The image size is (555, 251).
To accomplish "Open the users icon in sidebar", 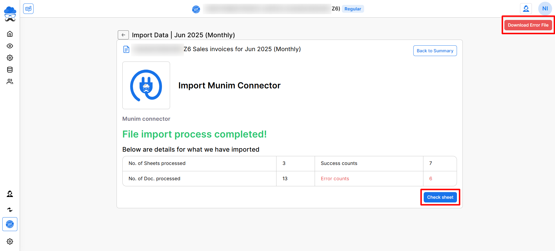I will pos(10,81).
